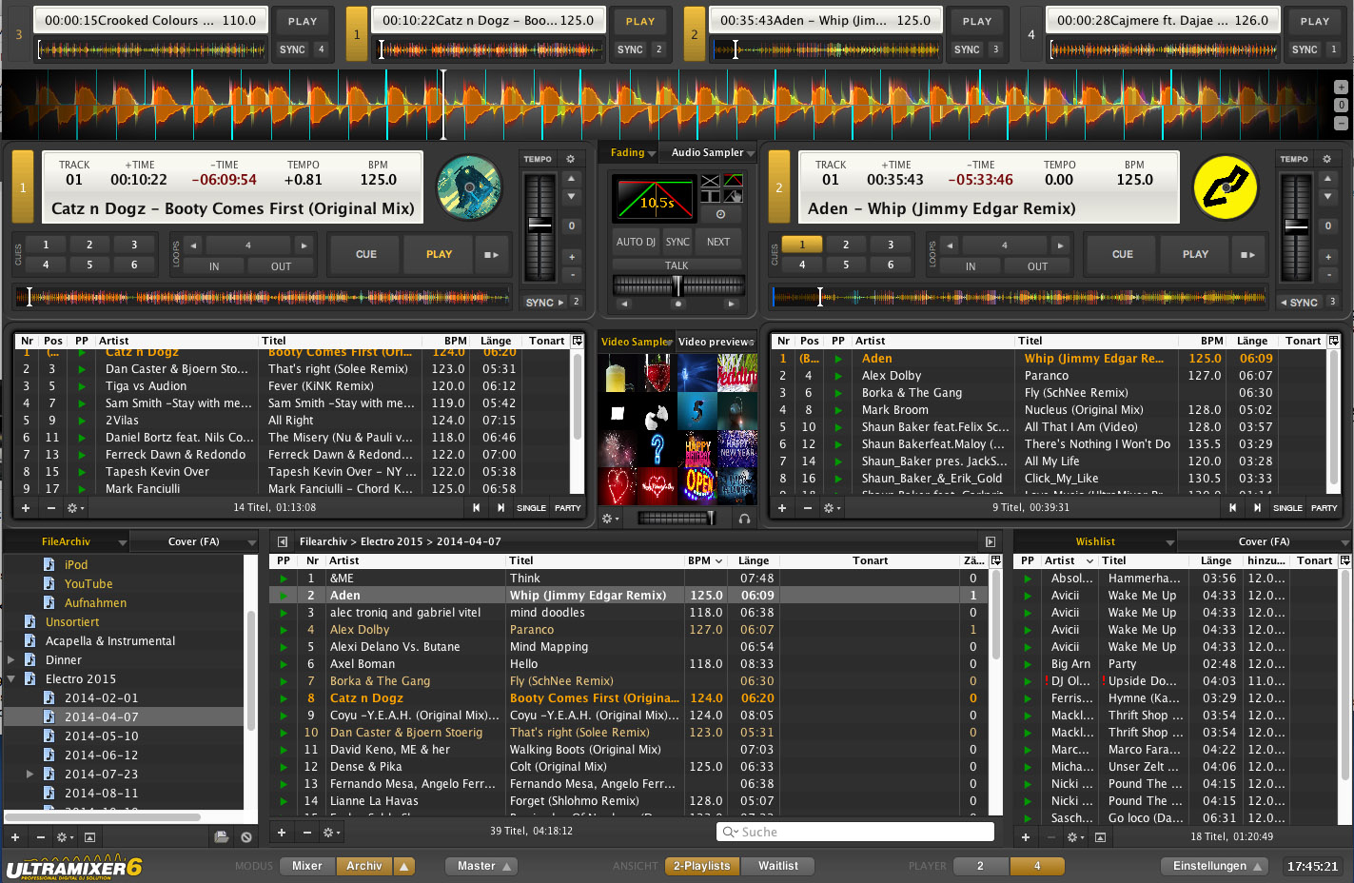Click the headphones icon under the video samples

coord(744,519)
